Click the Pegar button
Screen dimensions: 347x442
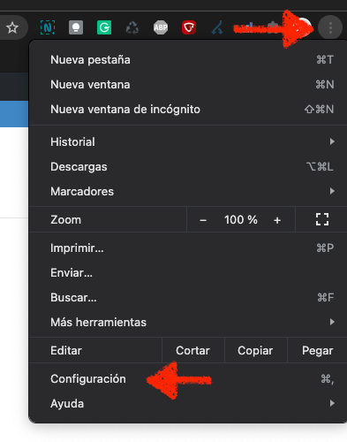click(x=317, y=350)
